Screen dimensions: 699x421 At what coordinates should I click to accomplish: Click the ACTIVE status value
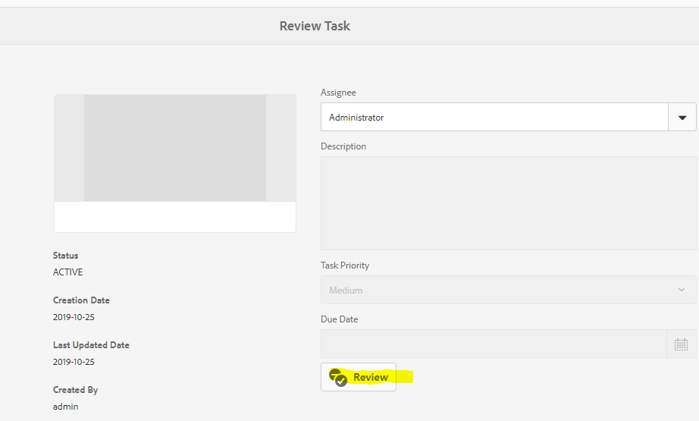point(68,272)
